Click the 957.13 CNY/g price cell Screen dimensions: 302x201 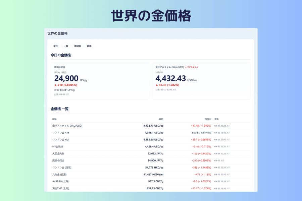(x=155, y=188)
